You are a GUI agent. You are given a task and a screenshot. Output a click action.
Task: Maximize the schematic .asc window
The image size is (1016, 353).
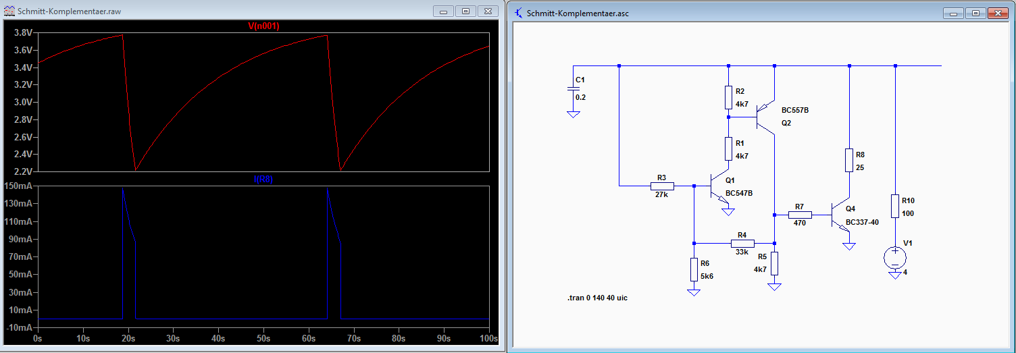coord(975,12)
